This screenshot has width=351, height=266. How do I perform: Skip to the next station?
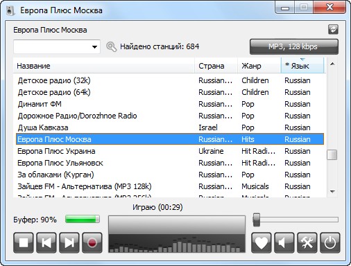(69, 242)
